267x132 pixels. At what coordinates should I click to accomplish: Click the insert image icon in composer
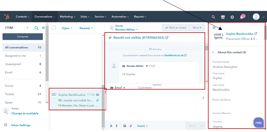pyautogui.click(x=124, y=126)
